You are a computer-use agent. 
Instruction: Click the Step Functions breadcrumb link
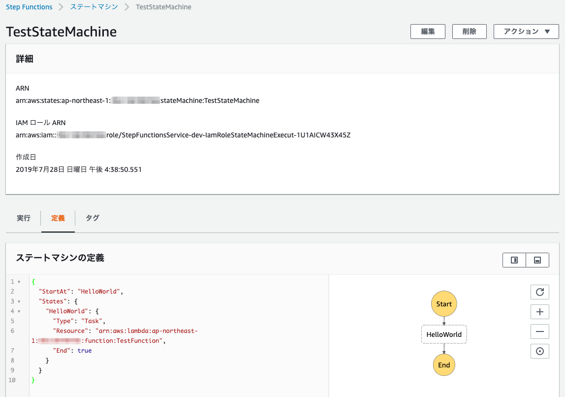pyautogui.click(x=29, y=7)
